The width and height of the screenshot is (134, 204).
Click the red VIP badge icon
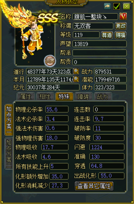point(123,16)
